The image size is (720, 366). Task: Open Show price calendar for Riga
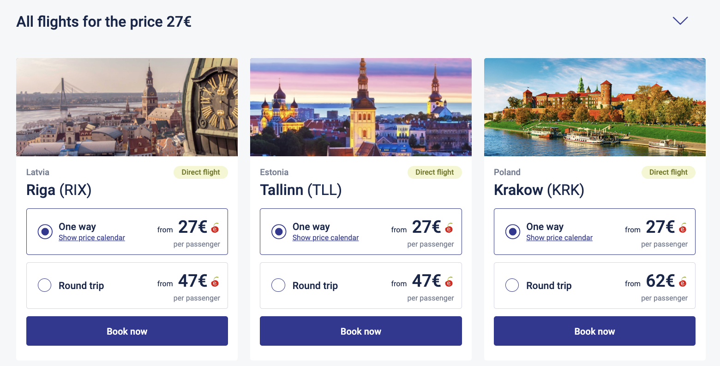(x=92, y=238)
